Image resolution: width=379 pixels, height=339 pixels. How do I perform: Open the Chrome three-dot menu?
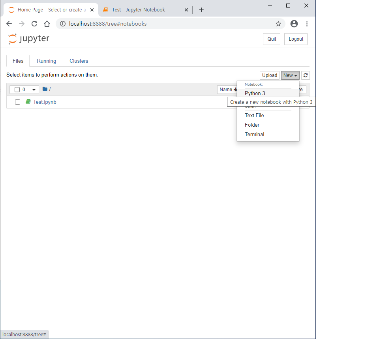[307, 24]
